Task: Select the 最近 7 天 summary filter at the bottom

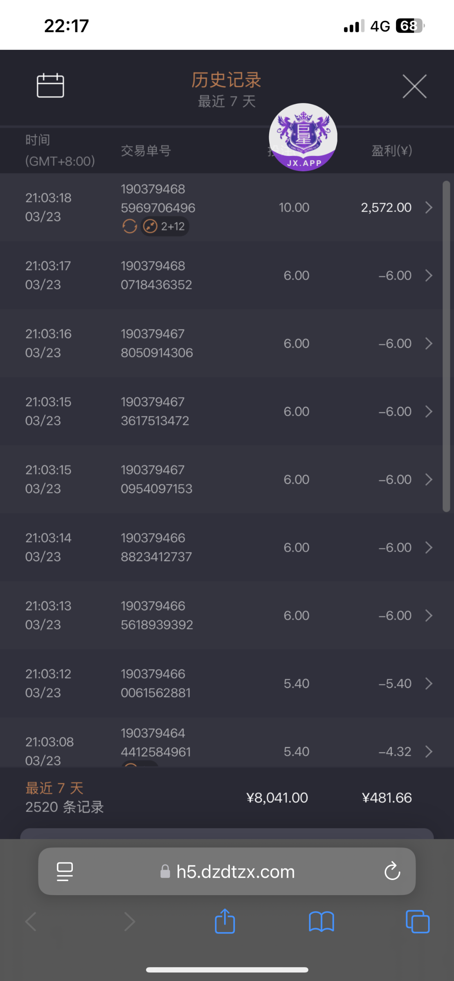Action: pyautogui.click(x=54, y=788)
